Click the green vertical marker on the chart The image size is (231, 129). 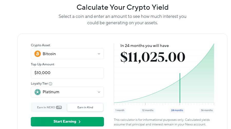point(180,88)
